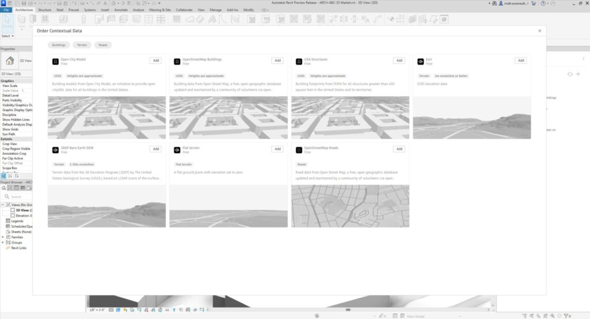
Task: Click the Save icon in quick access toolbar
Action: point(24,3)
